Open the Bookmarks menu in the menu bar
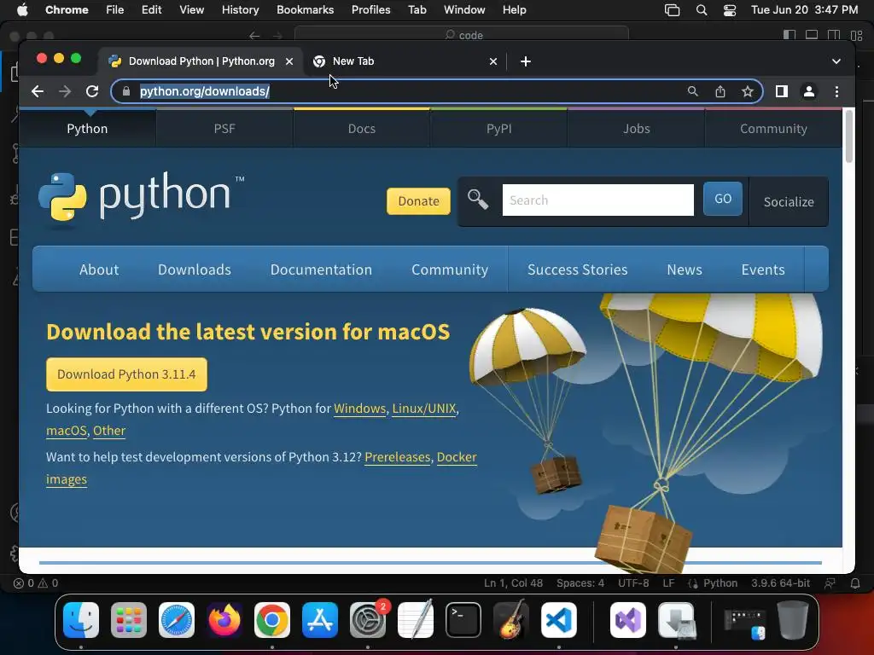874x655 pixels. coord(305,10)
